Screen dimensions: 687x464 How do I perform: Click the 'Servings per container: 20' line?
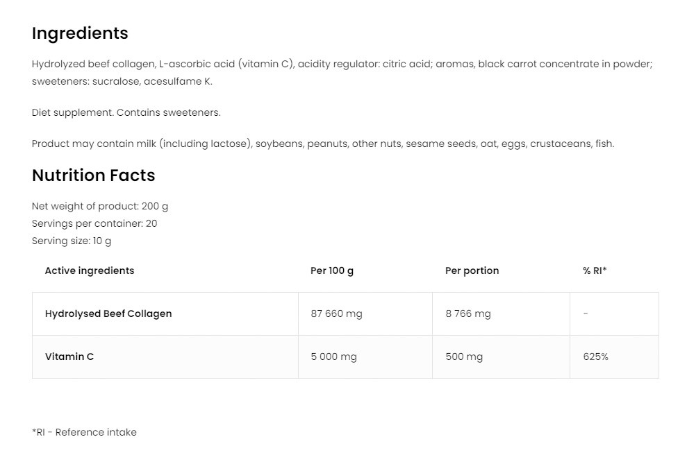pyautogui.click(x=94, y=223)
